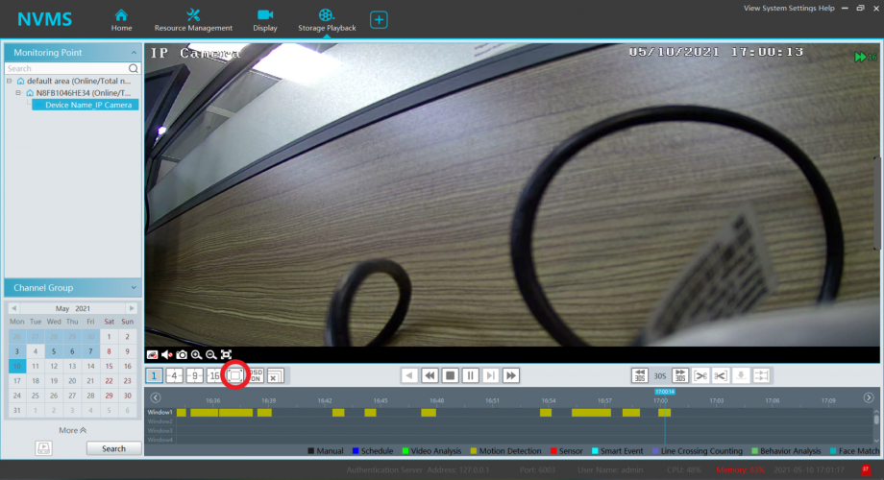Toggle the OSD ON button

(x=256, y=375)
